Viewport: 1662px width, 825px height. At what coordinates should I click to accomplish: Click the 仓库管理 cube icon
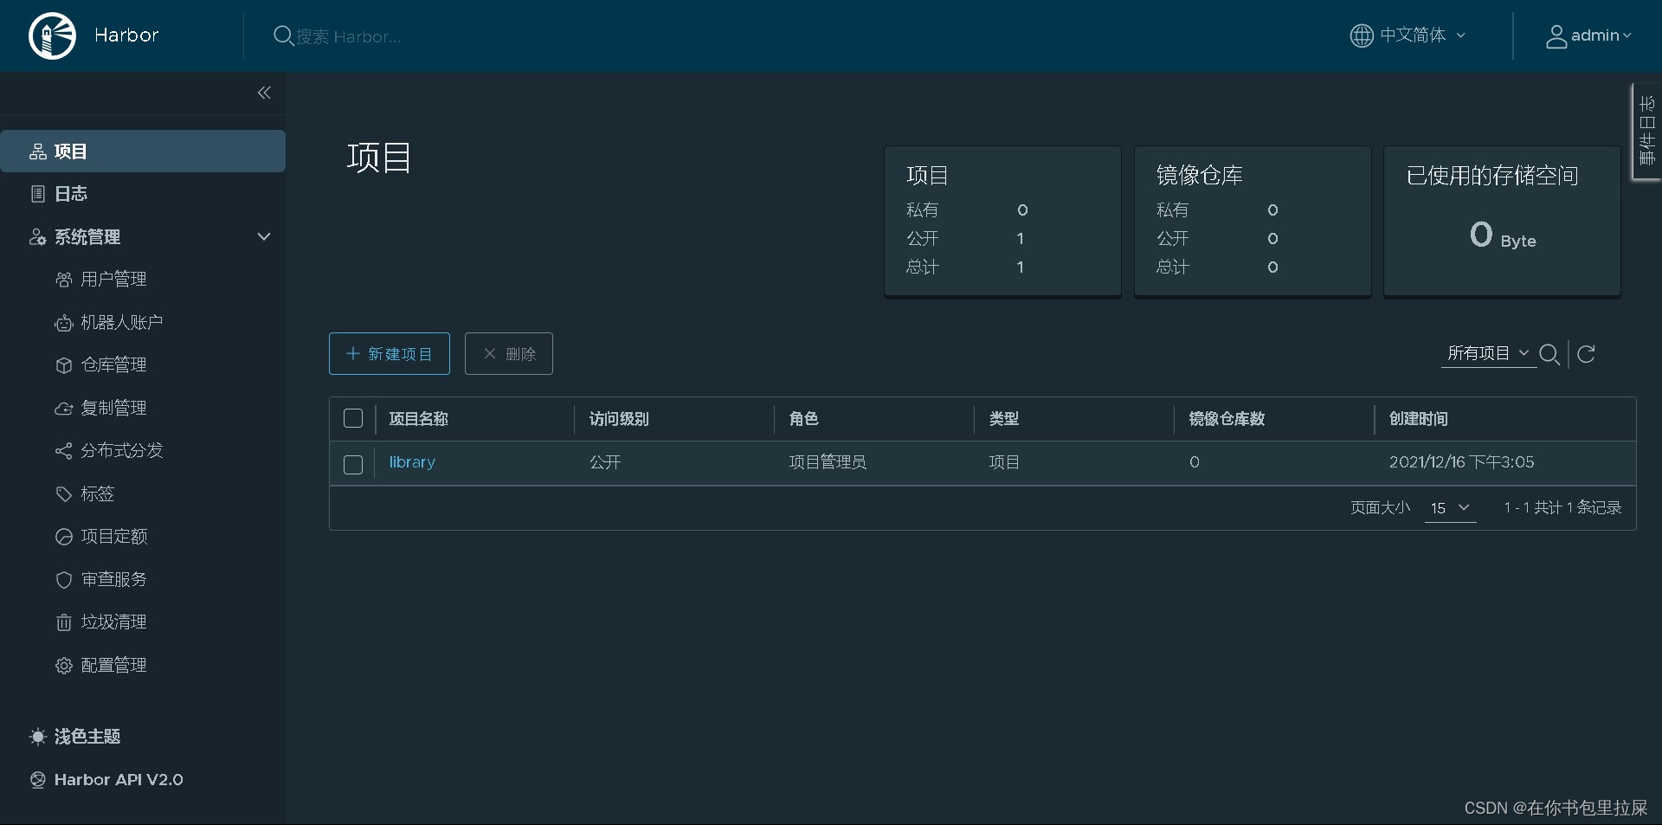[64, 365]
